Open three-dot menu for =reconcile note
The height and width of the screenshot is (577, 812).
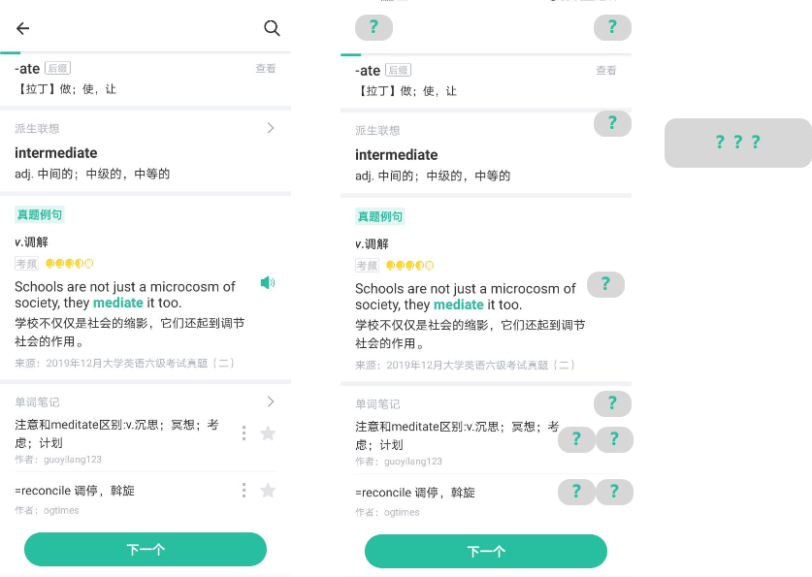(244, 490)
